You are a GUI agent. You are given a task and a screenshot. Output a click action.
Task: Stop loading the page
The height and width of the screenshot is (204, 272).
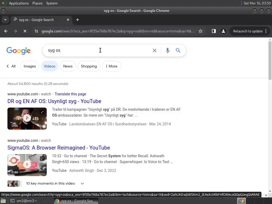point(25,31)
